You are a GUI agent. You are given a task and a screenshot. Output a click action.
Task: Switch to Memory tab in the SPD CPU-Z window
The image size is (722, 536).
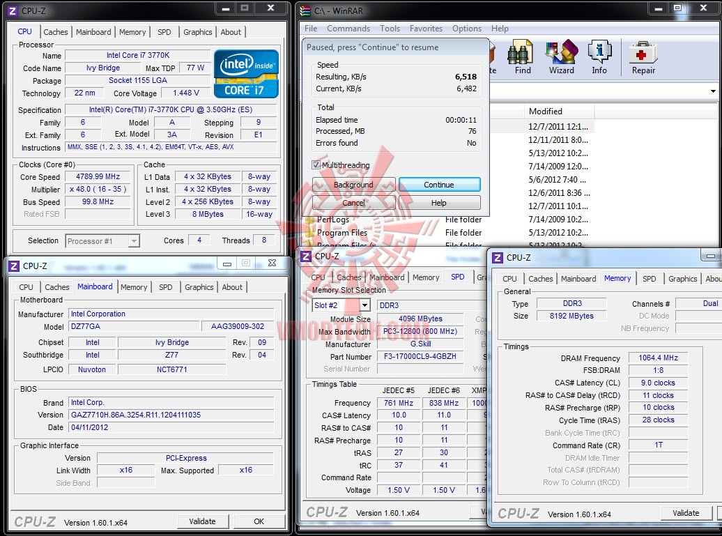pos(426,277)
